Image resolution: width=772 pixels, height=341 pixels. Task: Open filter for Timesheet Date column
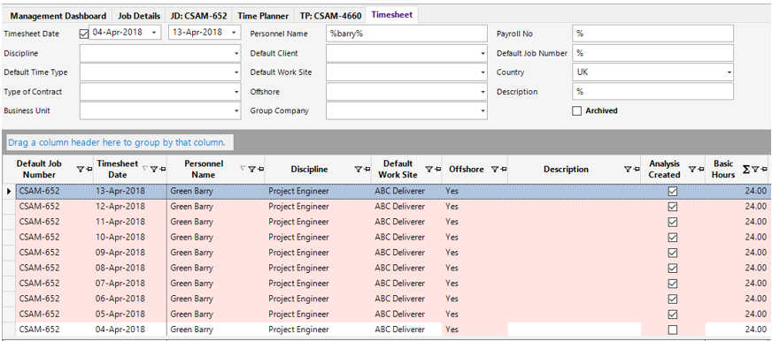click(x=154, y=170)
